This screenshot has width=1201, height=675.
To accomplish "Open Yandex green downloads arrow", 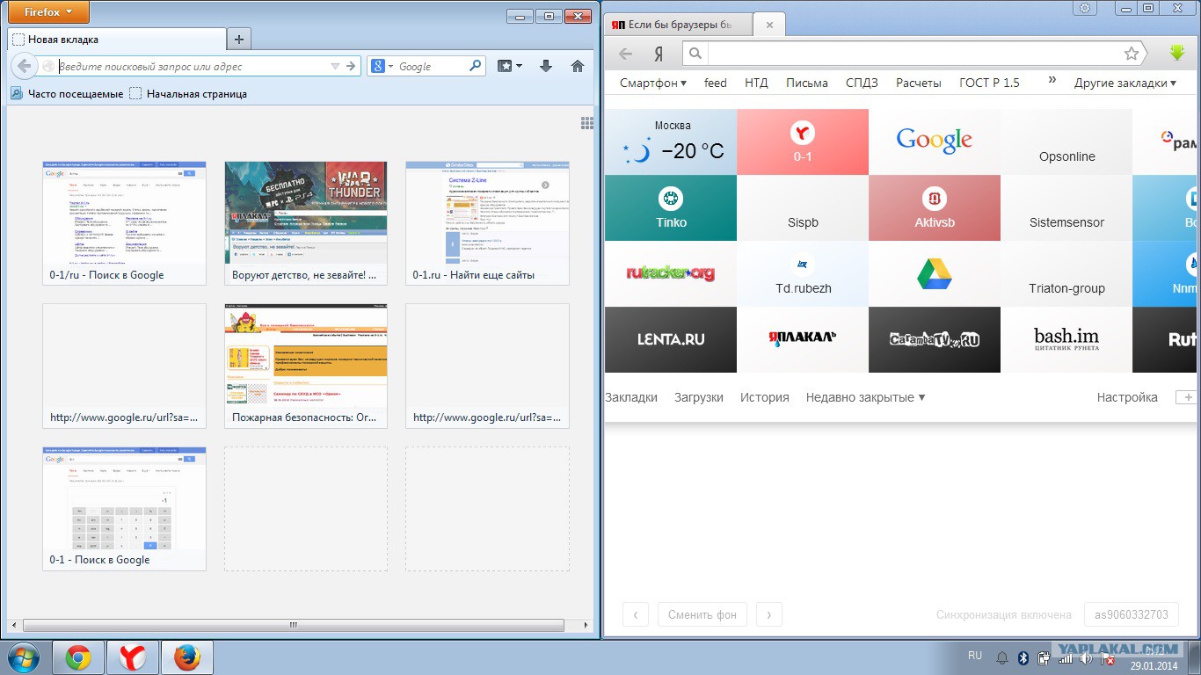I will click(x=1177, y=54).
